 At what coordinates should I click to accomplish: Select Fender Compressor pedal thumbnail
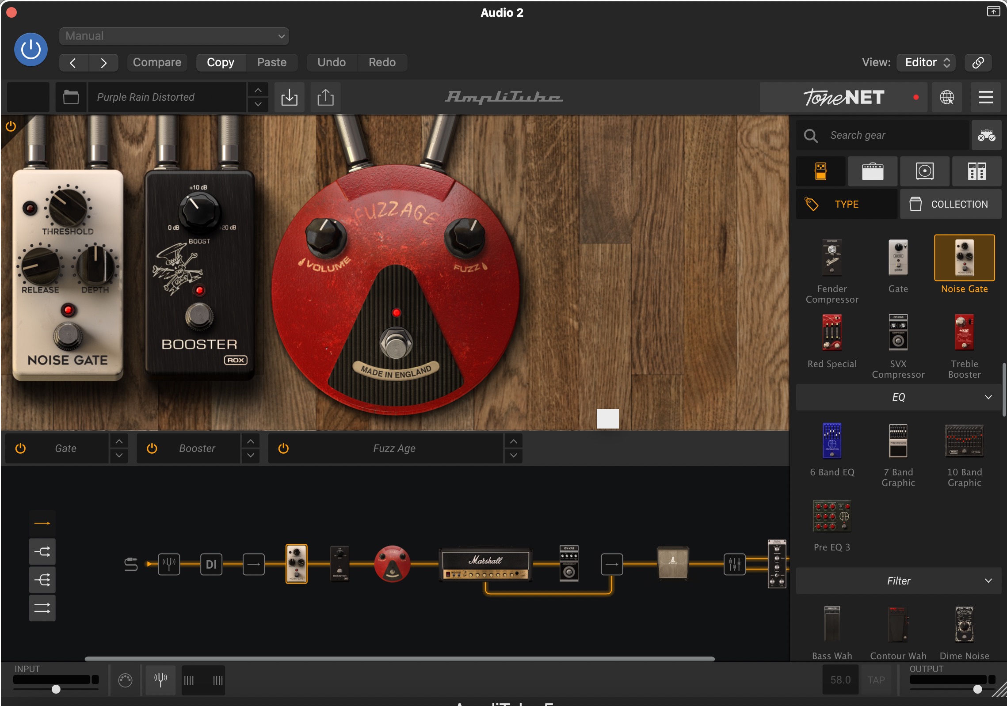click(832, 258)
